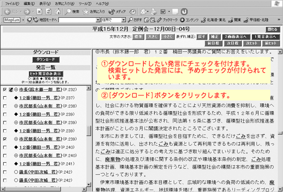
Task: Uncheck 市長(鈴木藤一郎 君) P.232 checkbox
Action: pos(4,89)
